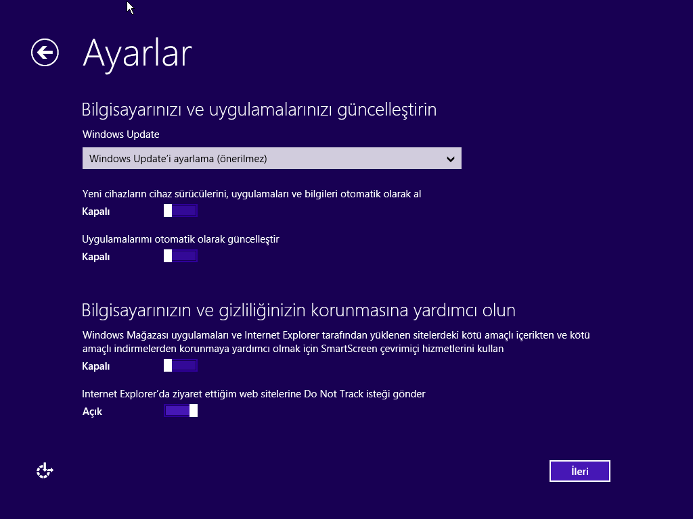693x519 pixels.
Task: Click 'Açık' label beside Do Not Track
Action: pos(92,412)
